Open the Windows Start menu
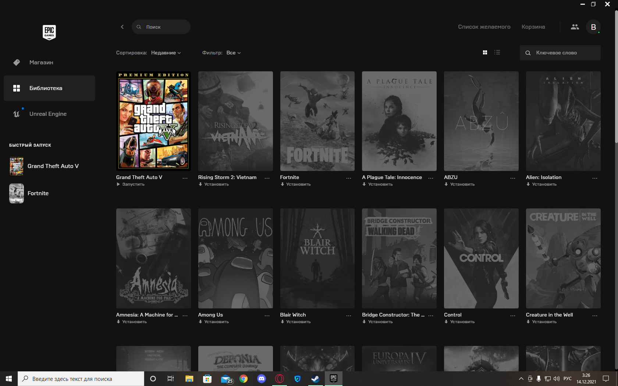618x386 pixels. pos(9,379)
